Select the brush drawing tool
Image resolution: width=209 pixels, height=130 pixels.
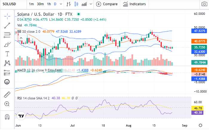(7, 45)
